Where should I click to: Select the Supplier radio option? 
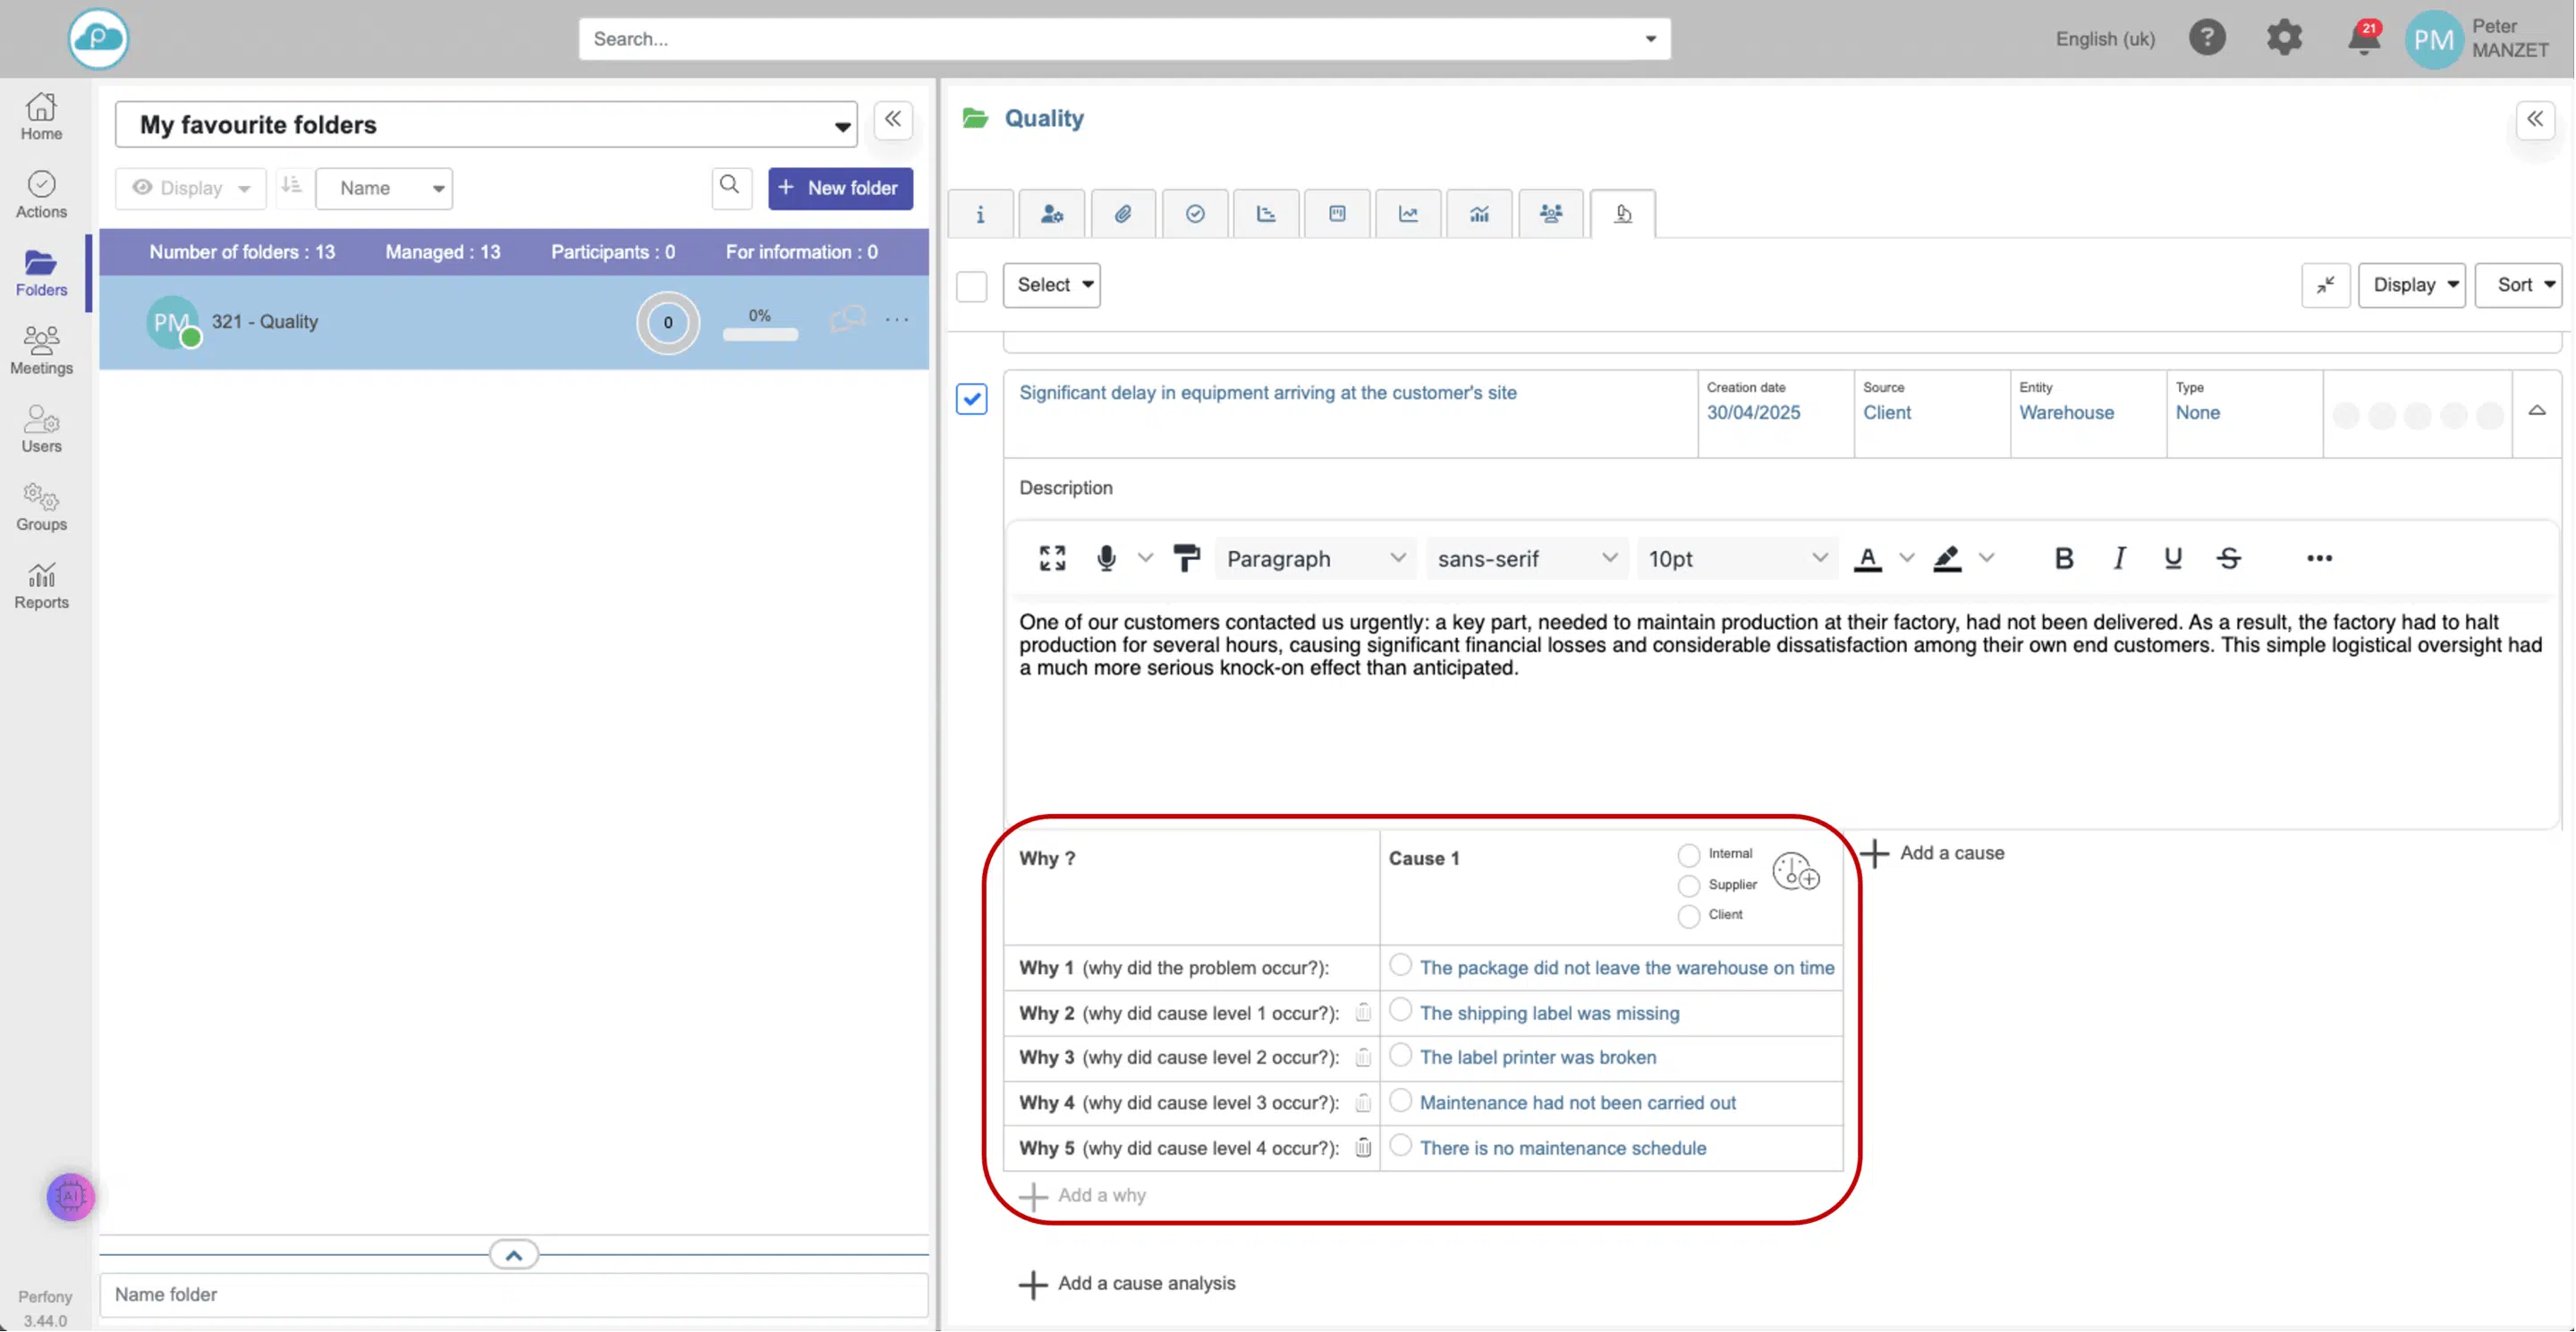tap(1689, 886)
